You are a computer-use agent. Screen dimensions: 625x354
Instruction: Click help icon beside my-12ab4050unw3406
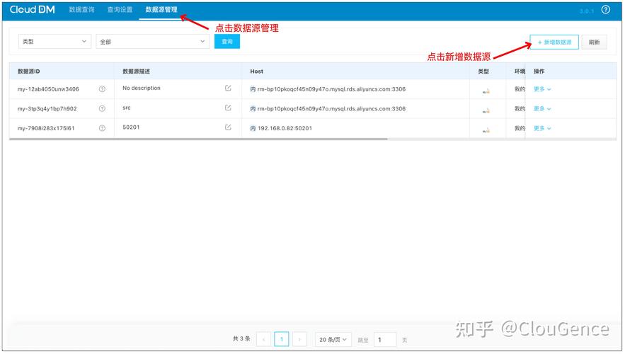point(102,89)
